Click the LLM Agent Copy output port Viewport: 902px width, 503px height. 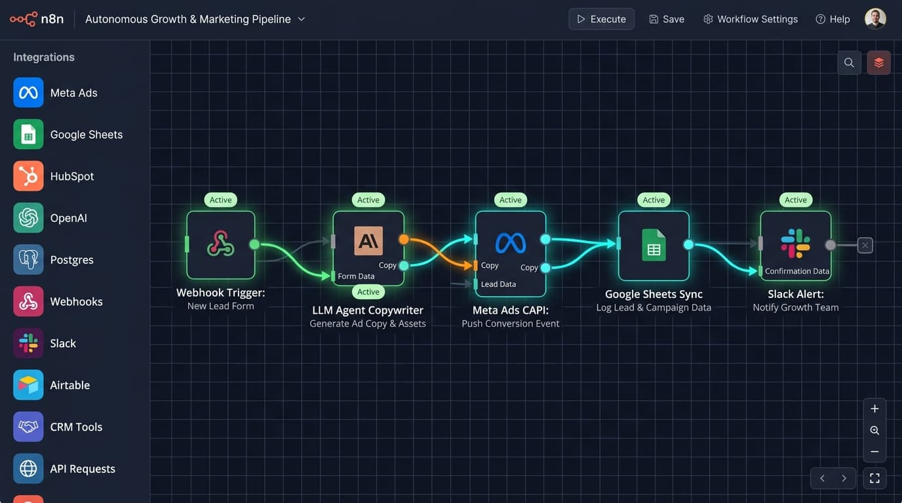pyautogui.click(x=404, y=265)
